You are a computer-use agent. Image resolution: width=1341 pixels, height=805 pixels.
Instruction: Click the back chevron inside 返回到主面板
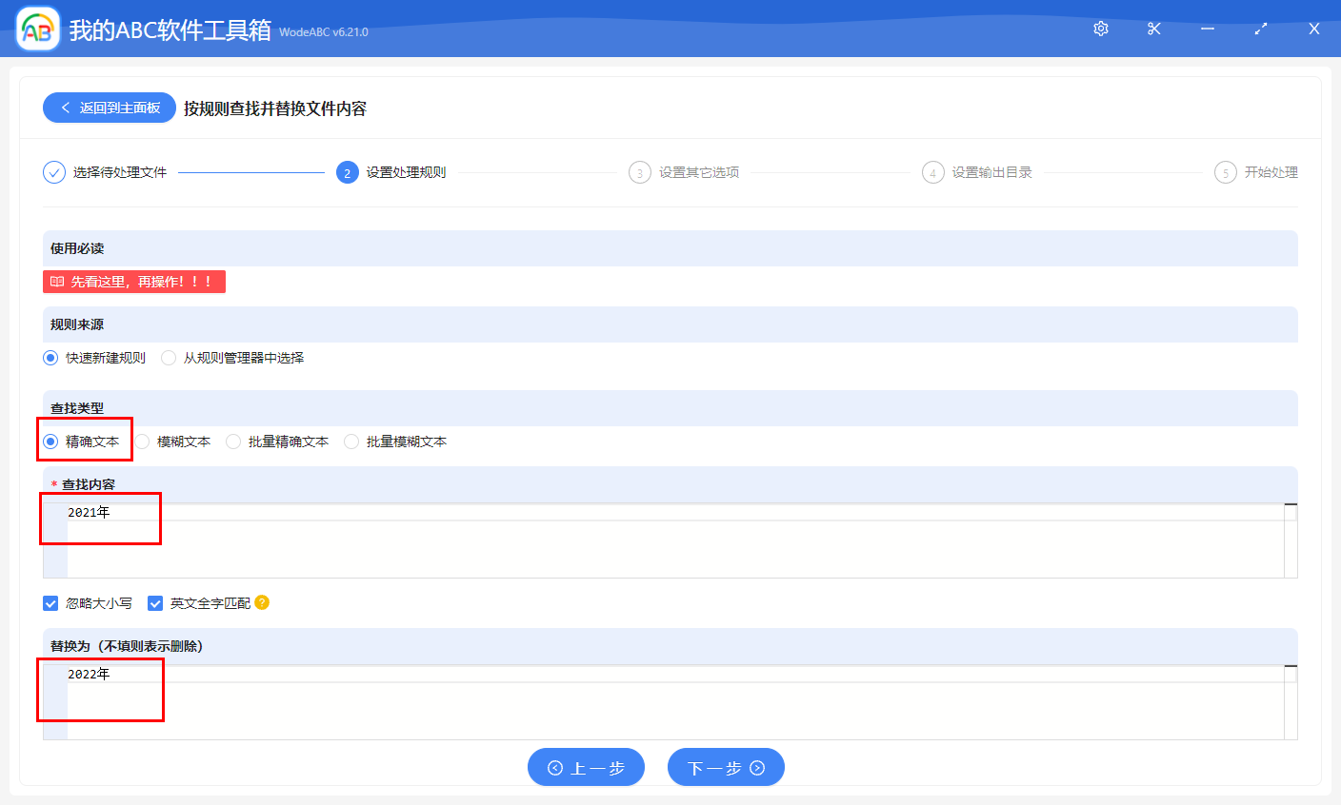click(x=64, y=107)
